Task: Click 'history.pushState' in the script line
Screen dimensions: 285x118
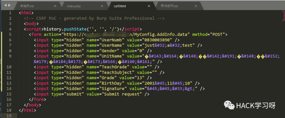Action: click(65, 29)
